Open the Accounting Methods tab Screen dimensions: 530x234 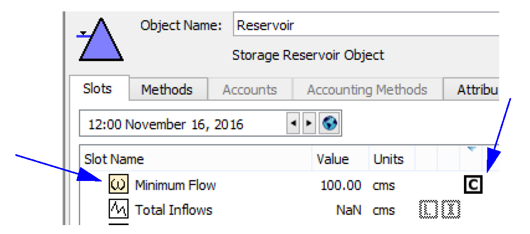[x=367, y=90]
